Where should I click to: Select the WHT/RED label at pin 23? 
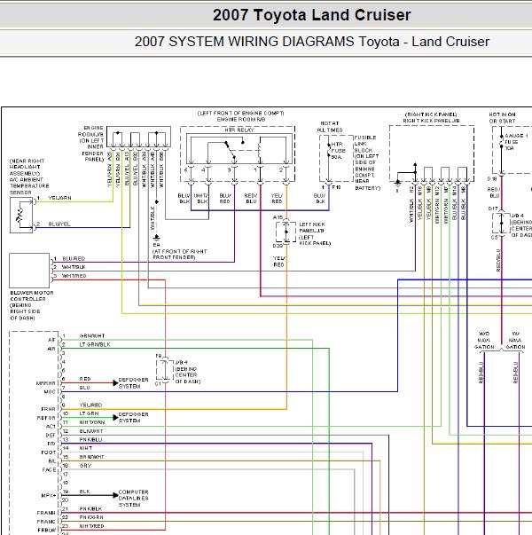tap(91, 526)
